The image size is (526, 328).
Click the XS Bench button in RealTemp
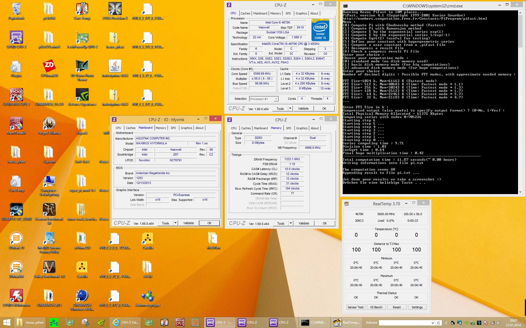point(376,307)
